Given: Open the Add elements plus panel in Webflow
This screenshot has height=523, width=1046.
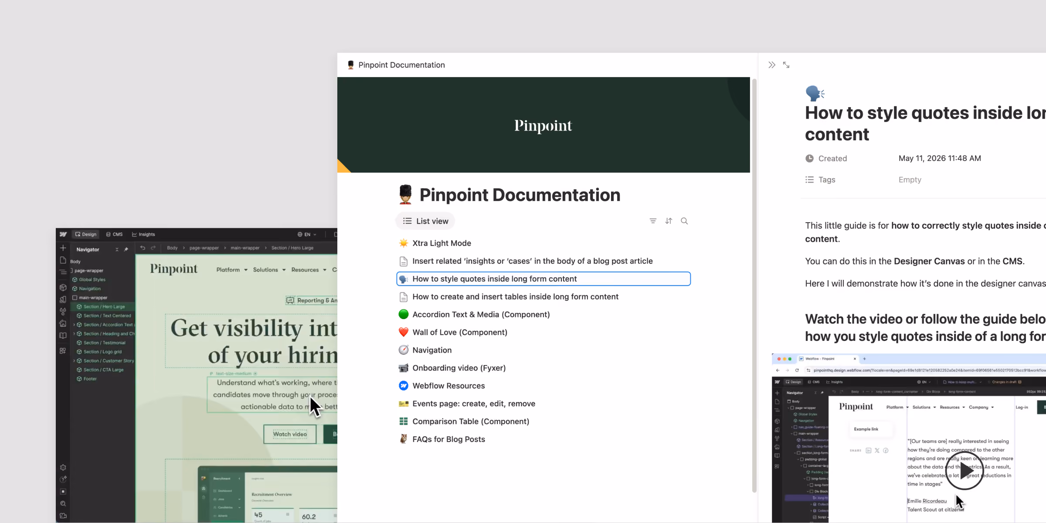Looking at the screenshot, I should 63,248.
